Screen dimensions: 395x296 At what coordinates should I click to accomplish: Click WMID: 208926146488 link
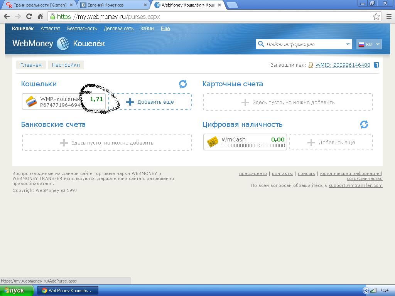[x=343, y=65]
